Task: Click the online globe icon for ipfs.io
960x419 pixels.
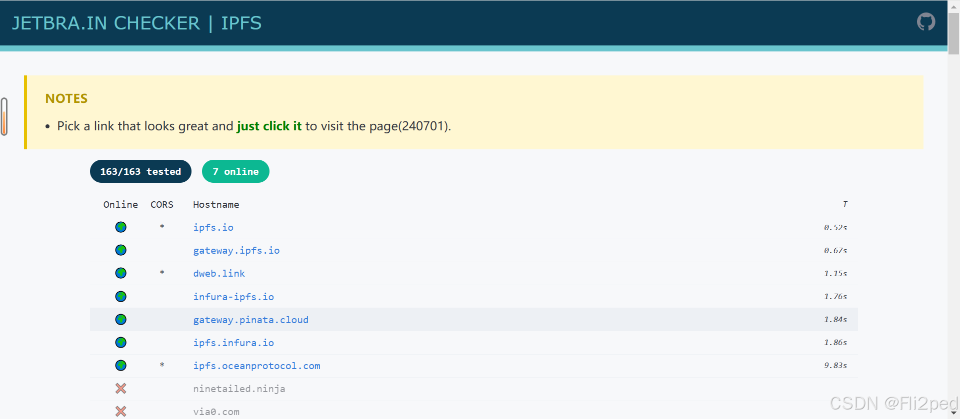Action: pos(121,227)
